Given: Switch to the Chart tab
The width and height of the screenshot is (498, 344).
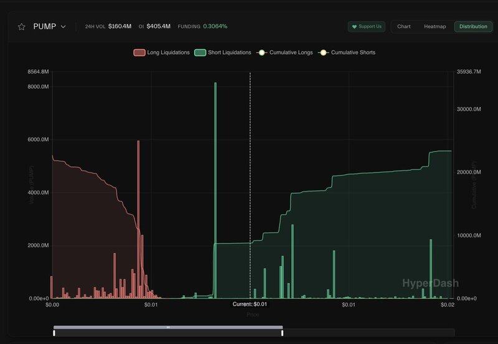Looking at the screenshot, I should 404,27.
